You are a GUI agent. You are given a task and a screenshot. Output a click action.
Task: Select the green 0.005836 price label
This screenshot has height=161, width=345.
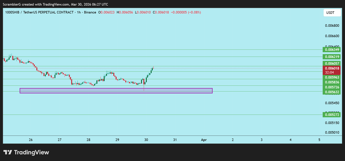tap(332, 82)
